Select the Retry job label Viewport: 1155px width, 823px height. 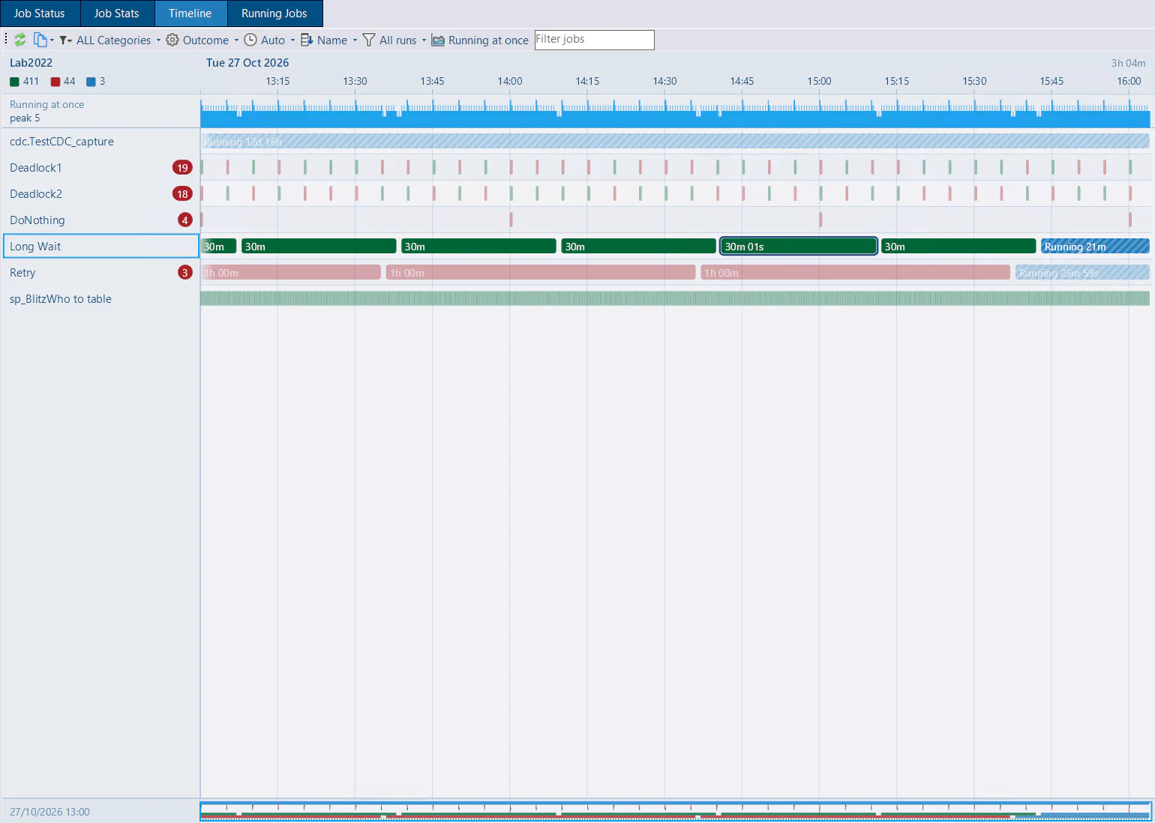pyautogui.click(x=22, y=273)
